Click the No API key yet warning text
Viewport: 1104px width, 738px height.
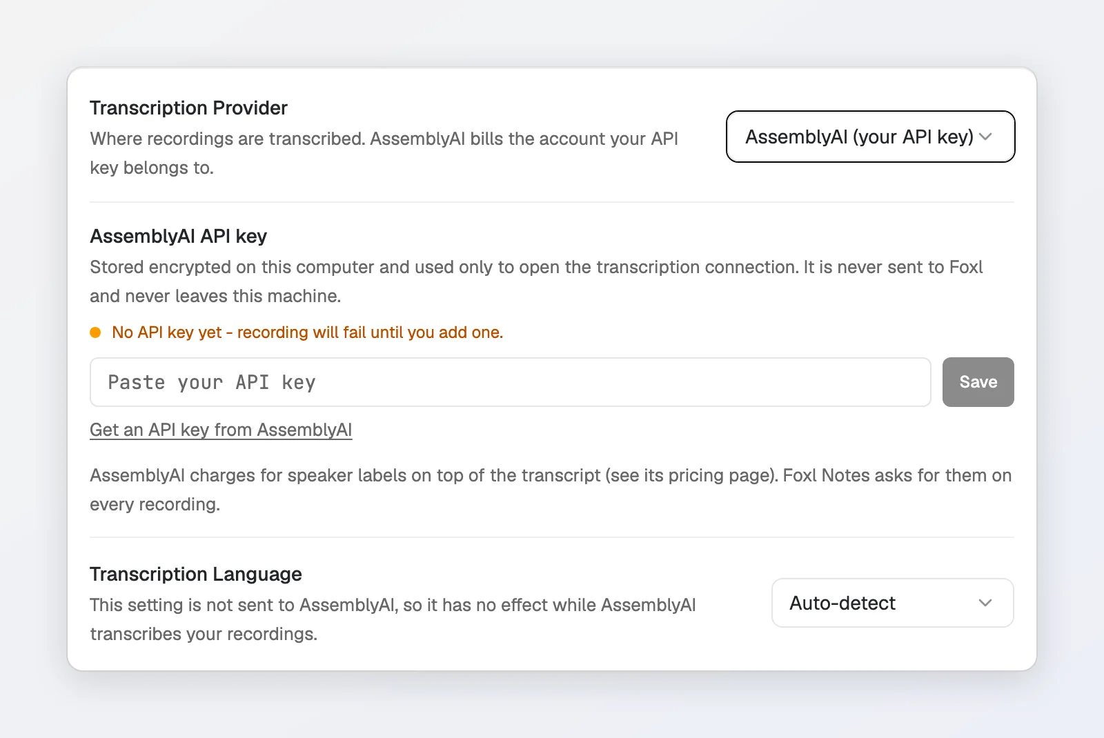point(308,332)
